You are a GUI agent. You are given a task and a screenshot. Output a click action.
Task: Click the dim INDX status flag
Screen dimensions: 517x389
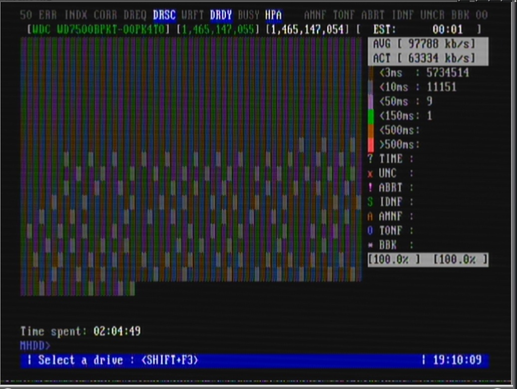[76, 15]
